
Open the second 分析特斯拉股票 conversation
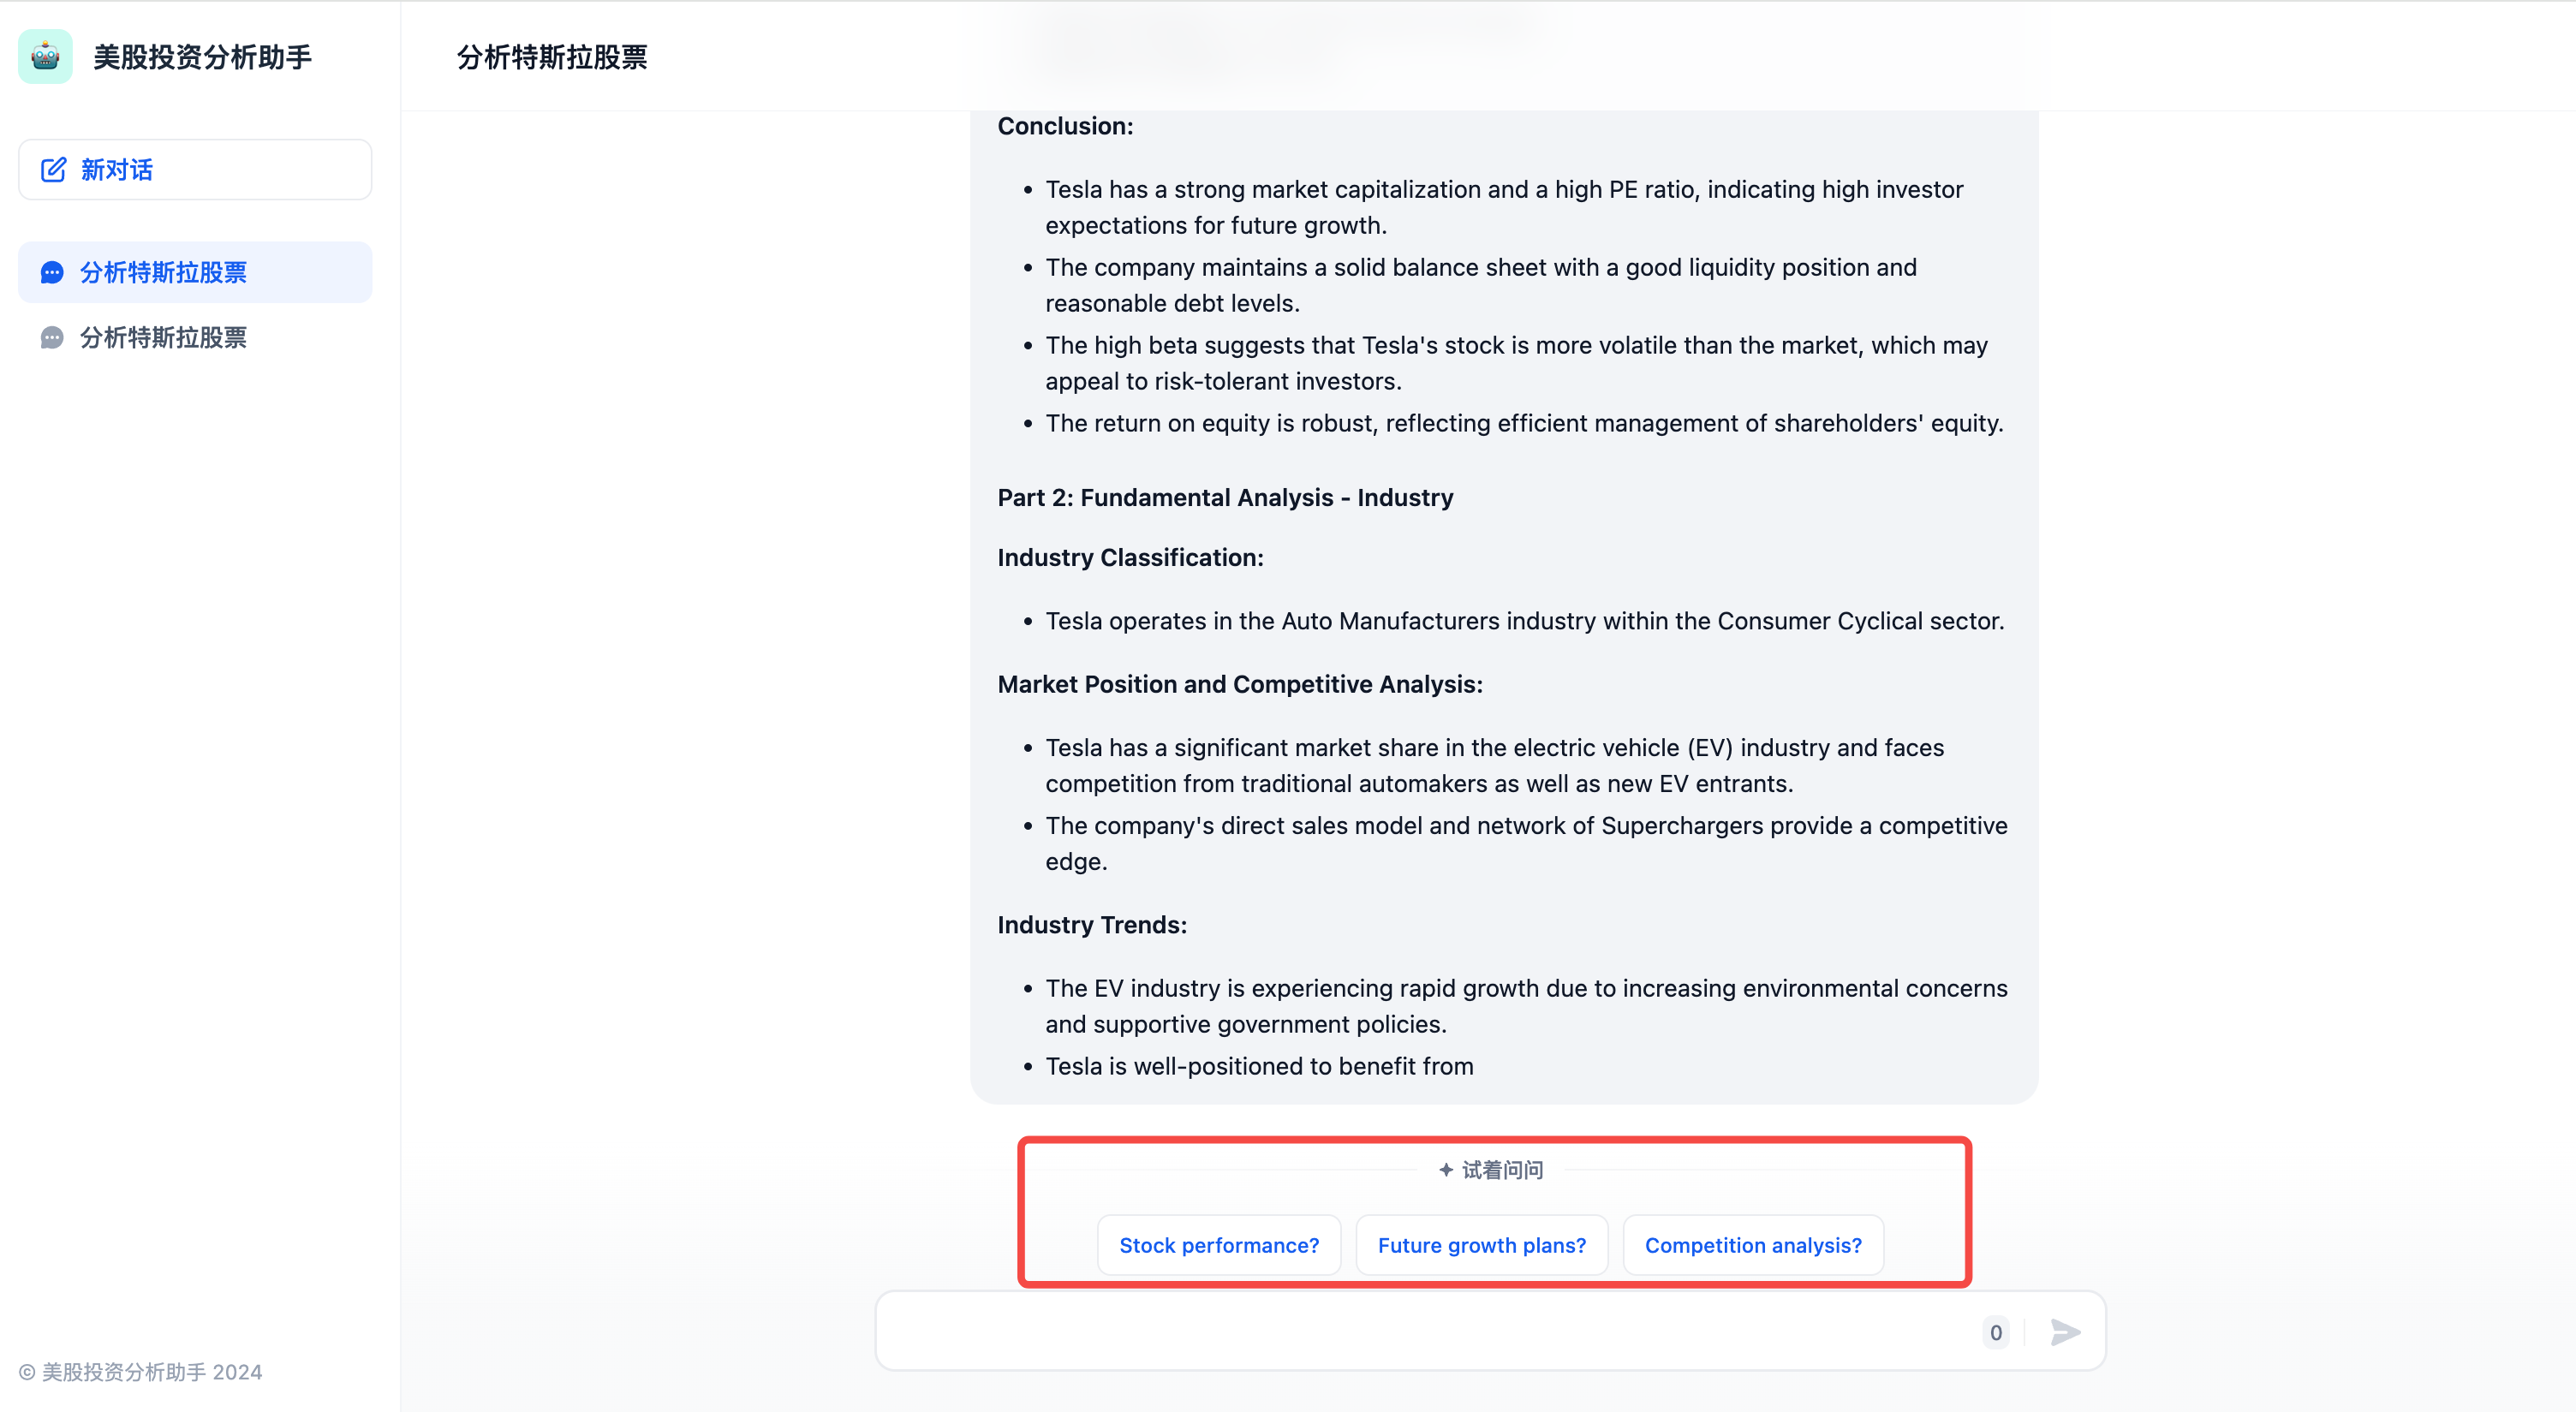(x=195, y=338)
